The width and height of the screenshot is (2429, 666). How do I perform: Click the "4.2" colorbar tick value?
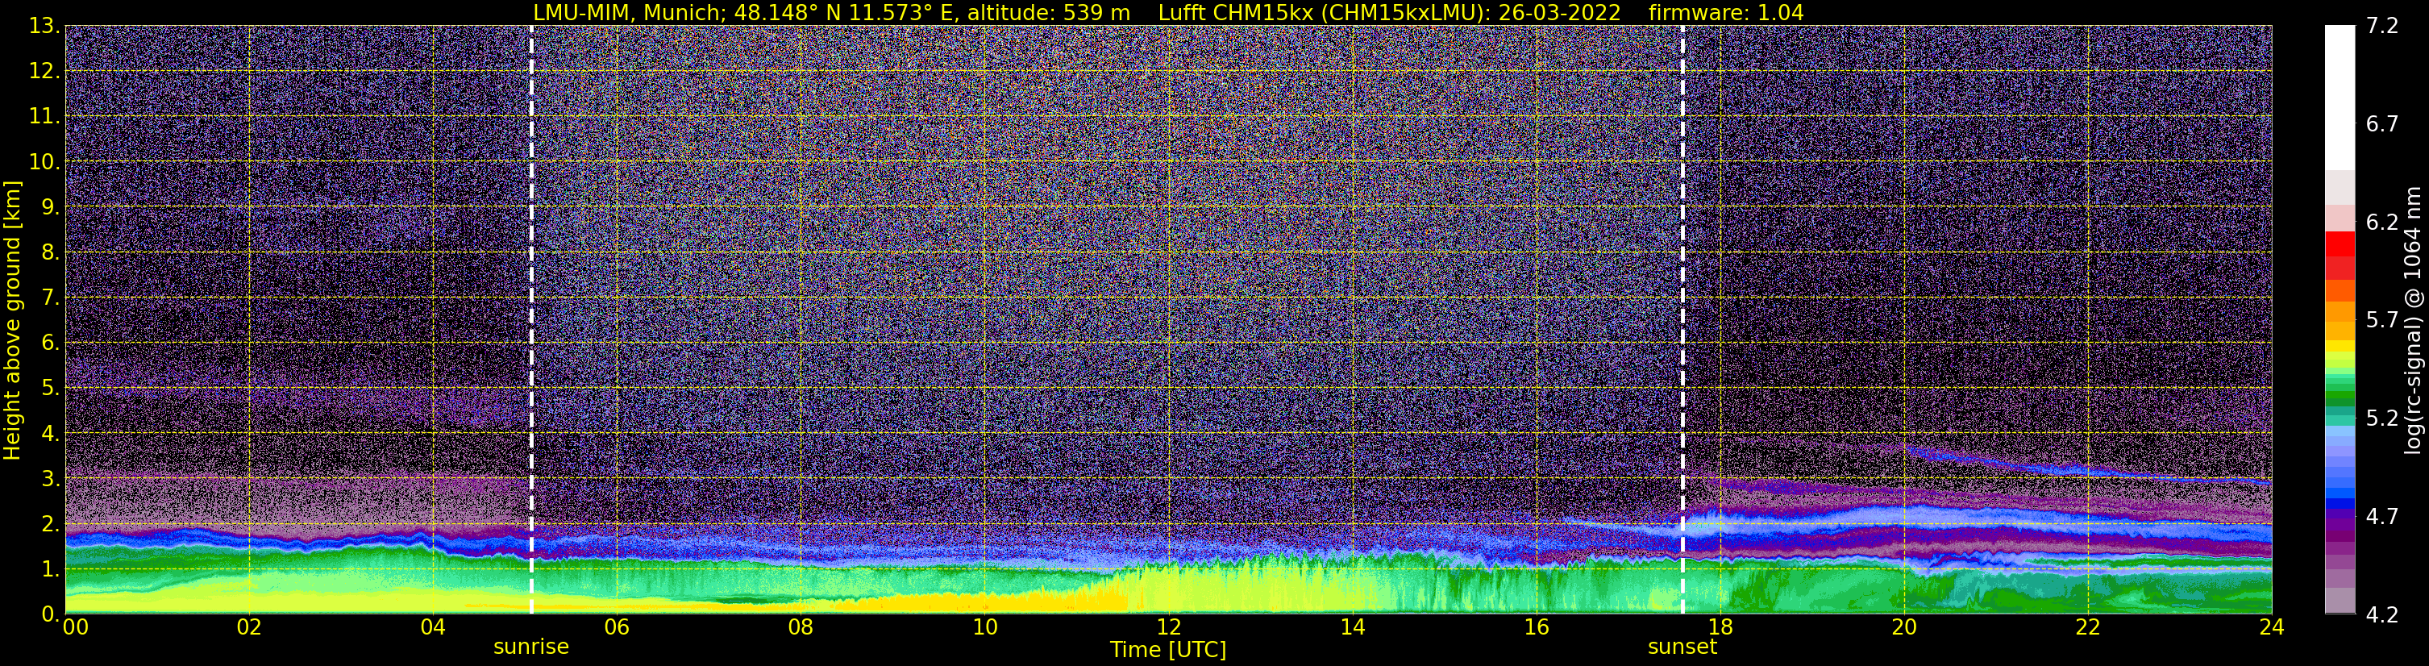(x=2382, y=615)
